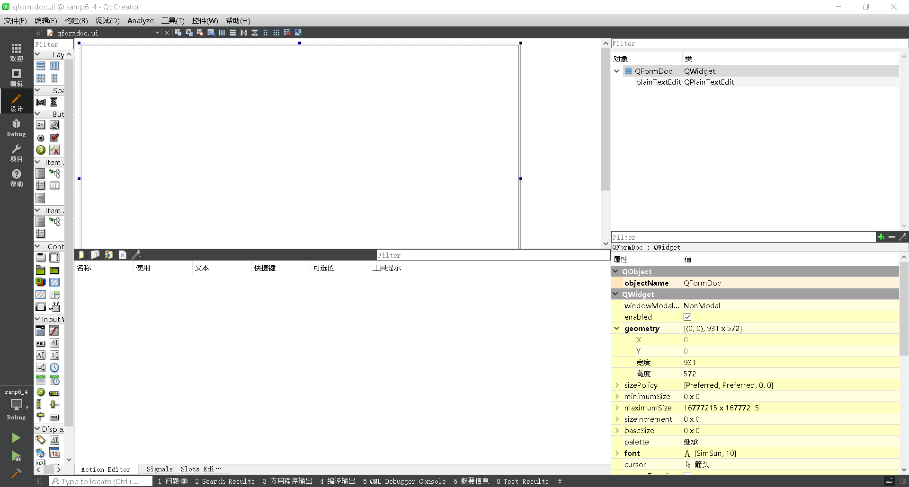Click the Lay Out Horizontally icon
Screen dimensions: 909x487
tap(222, 32)
